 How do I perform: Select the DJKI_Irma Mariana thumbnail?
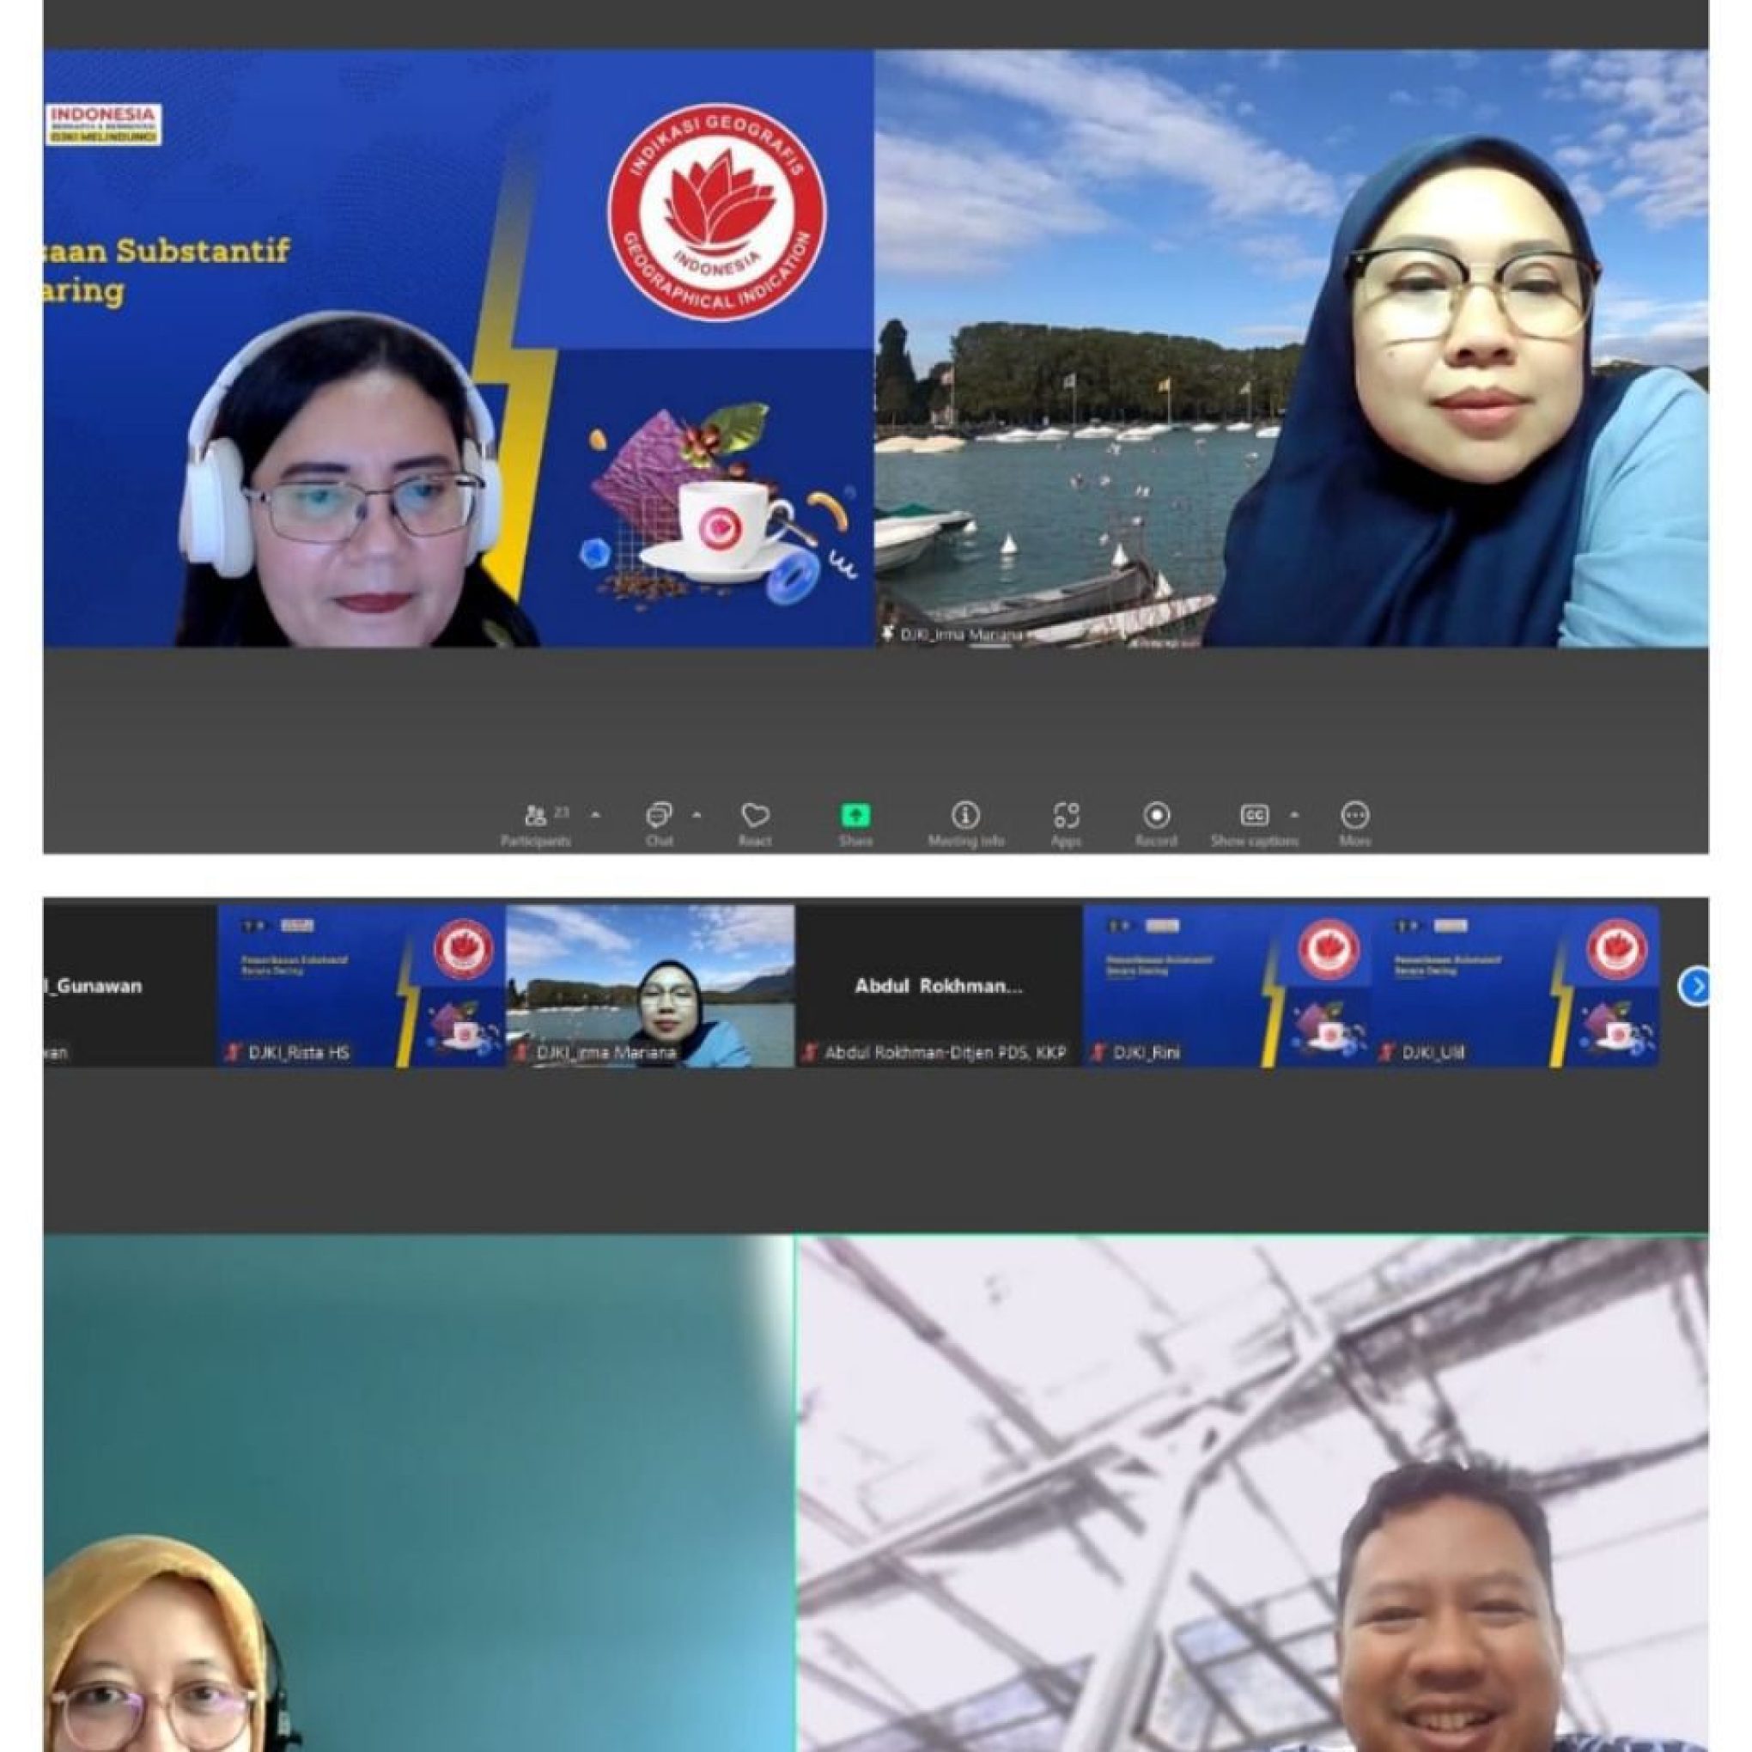(650, 986)
